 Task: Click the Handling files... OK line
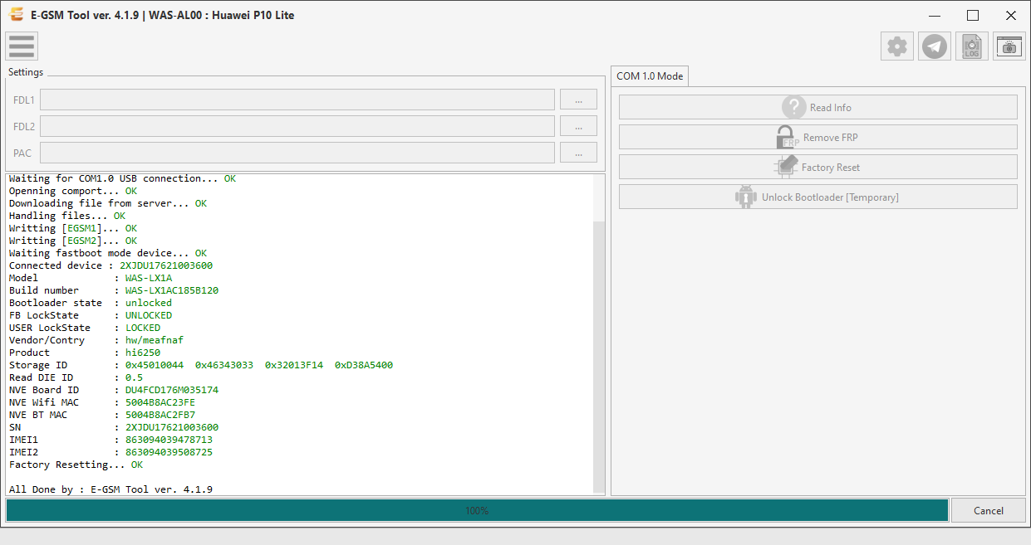[x=67, y=216]
